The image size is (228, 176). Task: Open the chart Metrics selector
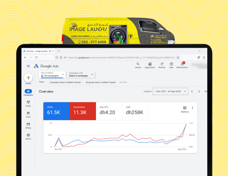[185, 109]
